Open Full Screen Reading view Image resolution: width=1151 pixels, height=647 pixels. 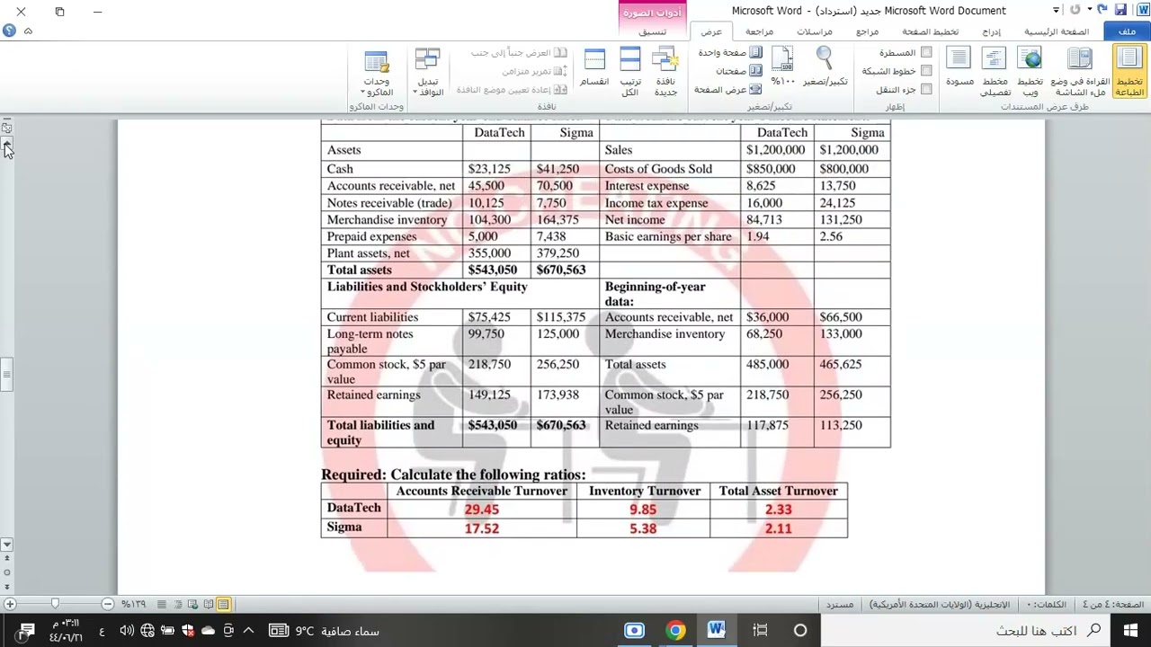(x=1080, y=71)
